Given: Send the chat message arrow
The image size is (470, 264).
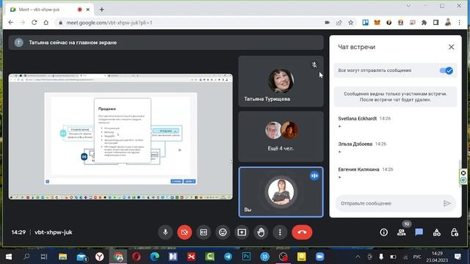Looking at the screenshot, I should coord(446,203).
